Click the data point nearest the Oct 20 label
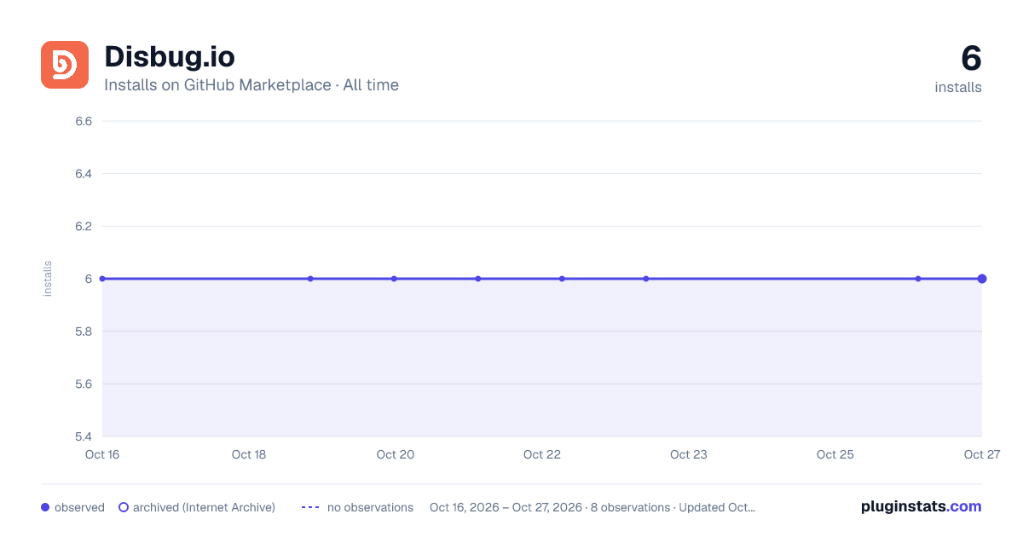Screen dimensions: 1023x537 pyautogui.click(x=394, y=279)
